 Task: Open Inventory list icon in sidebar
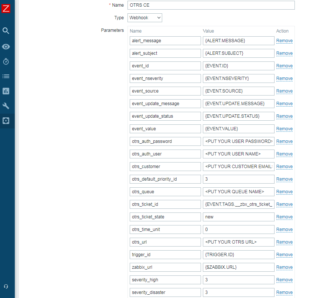pyautogui.click(x=6, y=76)
